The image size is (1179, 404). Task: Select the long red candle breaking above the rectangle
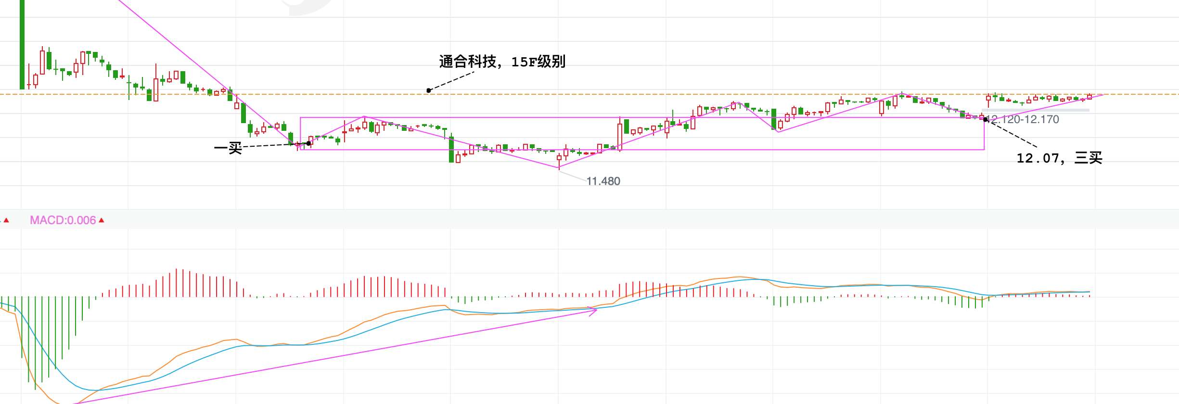click(x=620, y=135)
